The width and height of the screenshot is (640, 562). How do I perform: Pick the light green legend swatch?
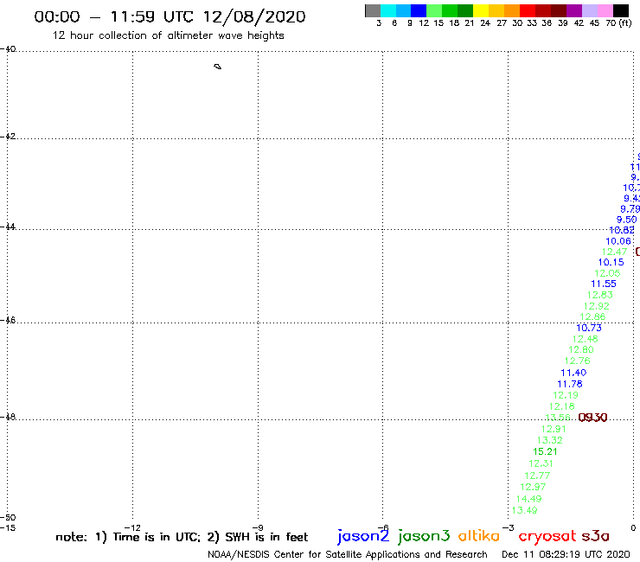[434, 10]
